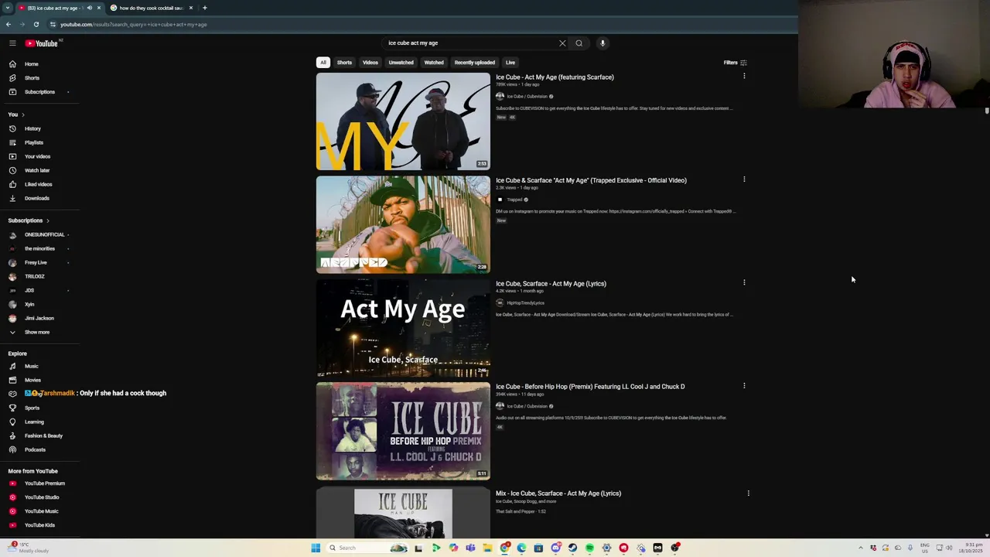Open YouTube Music link
990x557 pixels.
pyautogui.click(x=40, y=511)
